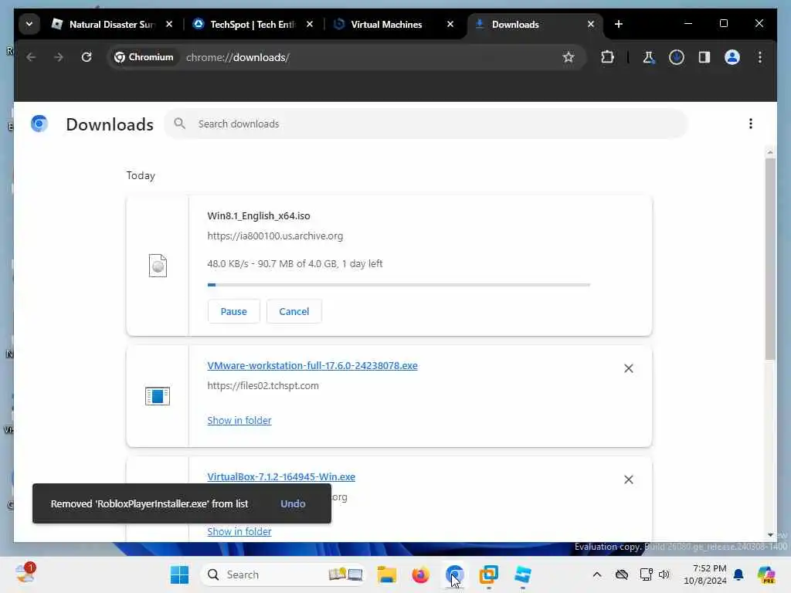This screenshot has width=791, height=593.
Task: Show VirtualBox installer in folder
Action: coord(239,531)
